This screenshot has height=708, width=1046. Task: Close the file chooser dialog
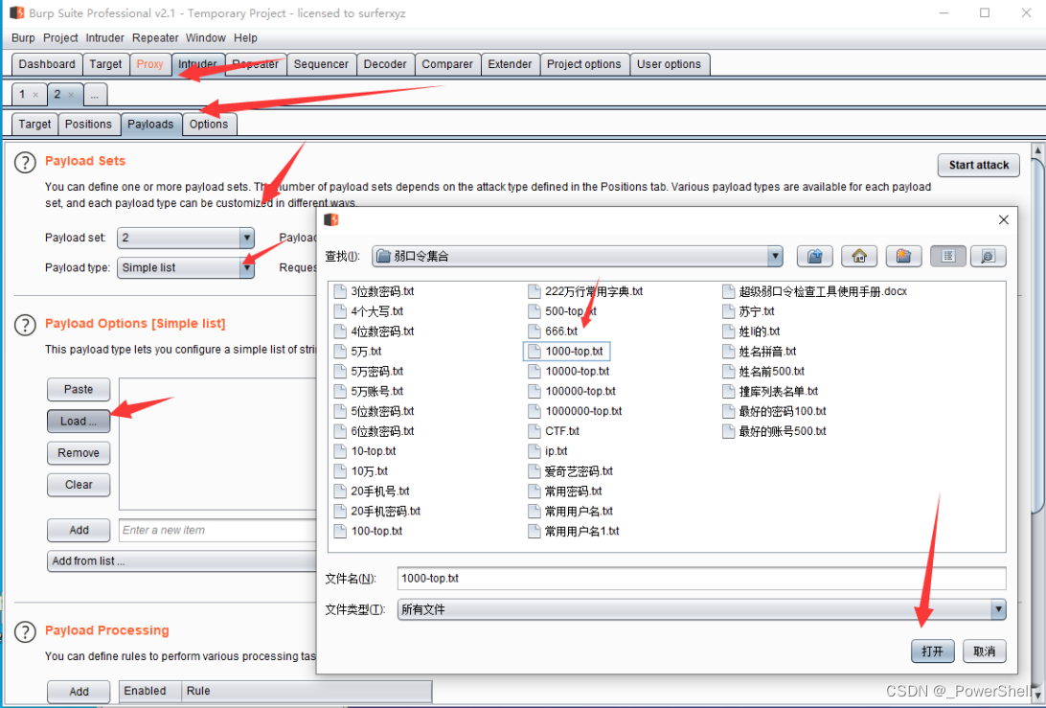[1003, 219]
